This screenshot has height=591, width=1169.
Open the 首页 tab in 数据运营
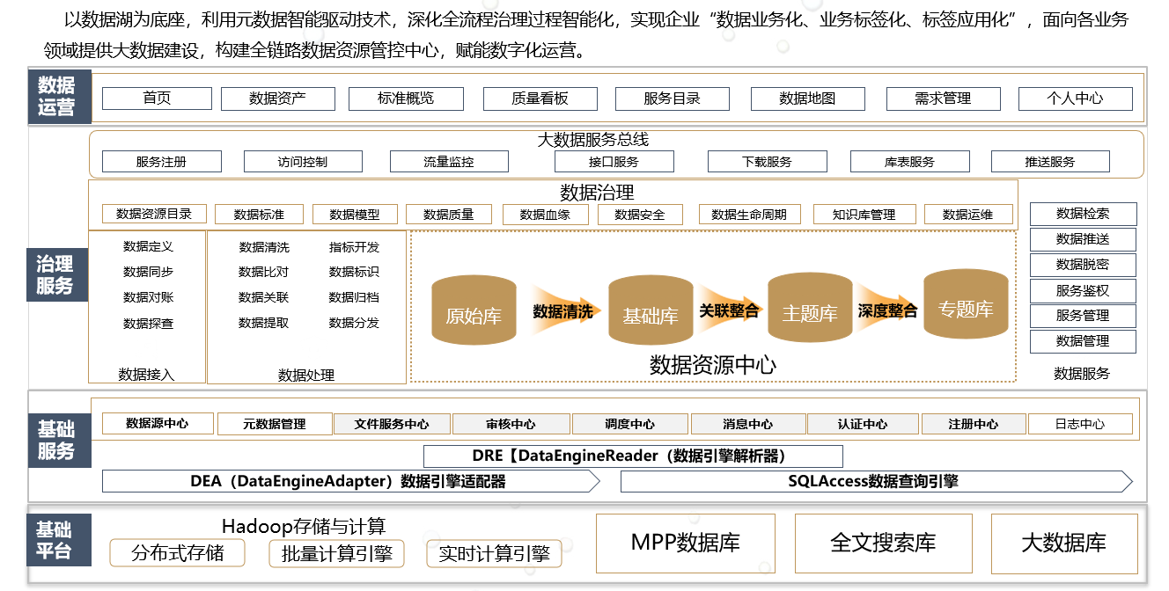coord(157,98)
